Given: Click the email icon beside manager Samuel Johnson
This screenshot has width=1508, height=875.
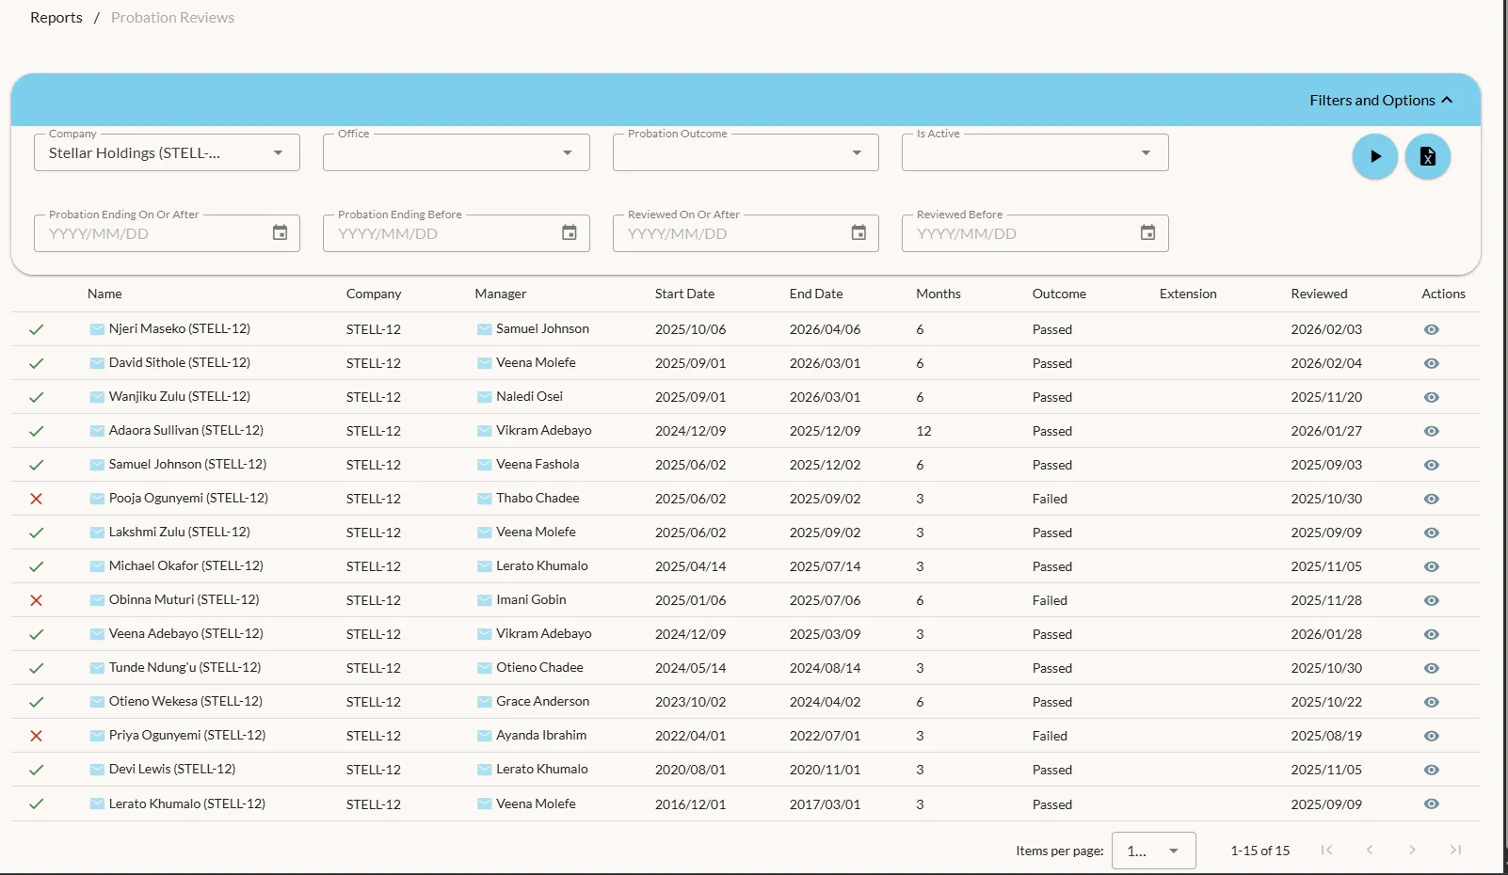Looking at the screenshot, I should point(484,329).
